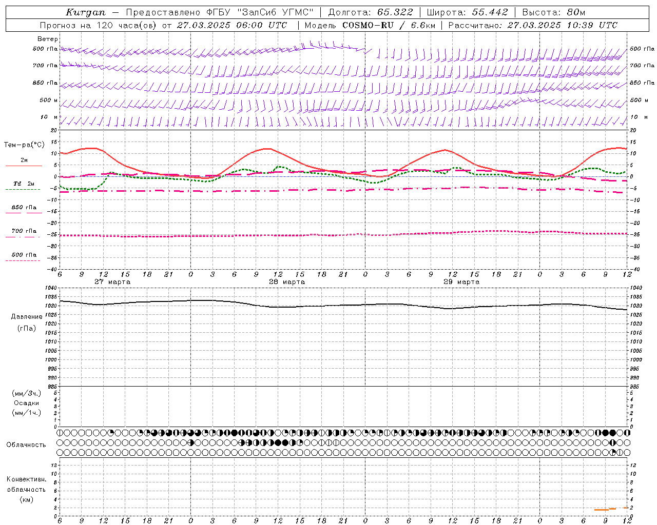Click the 'Ветер' wind panel label
657x525 pixels.
48,39
